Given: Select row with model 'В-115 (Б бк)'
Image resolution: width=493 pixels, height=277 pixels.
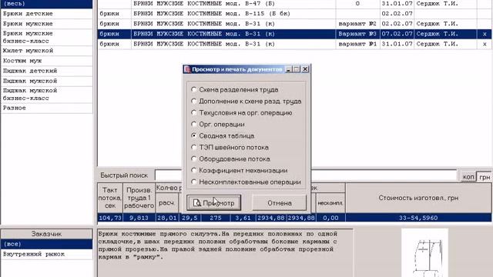Looking at the screenshot, I should point(295,14).
